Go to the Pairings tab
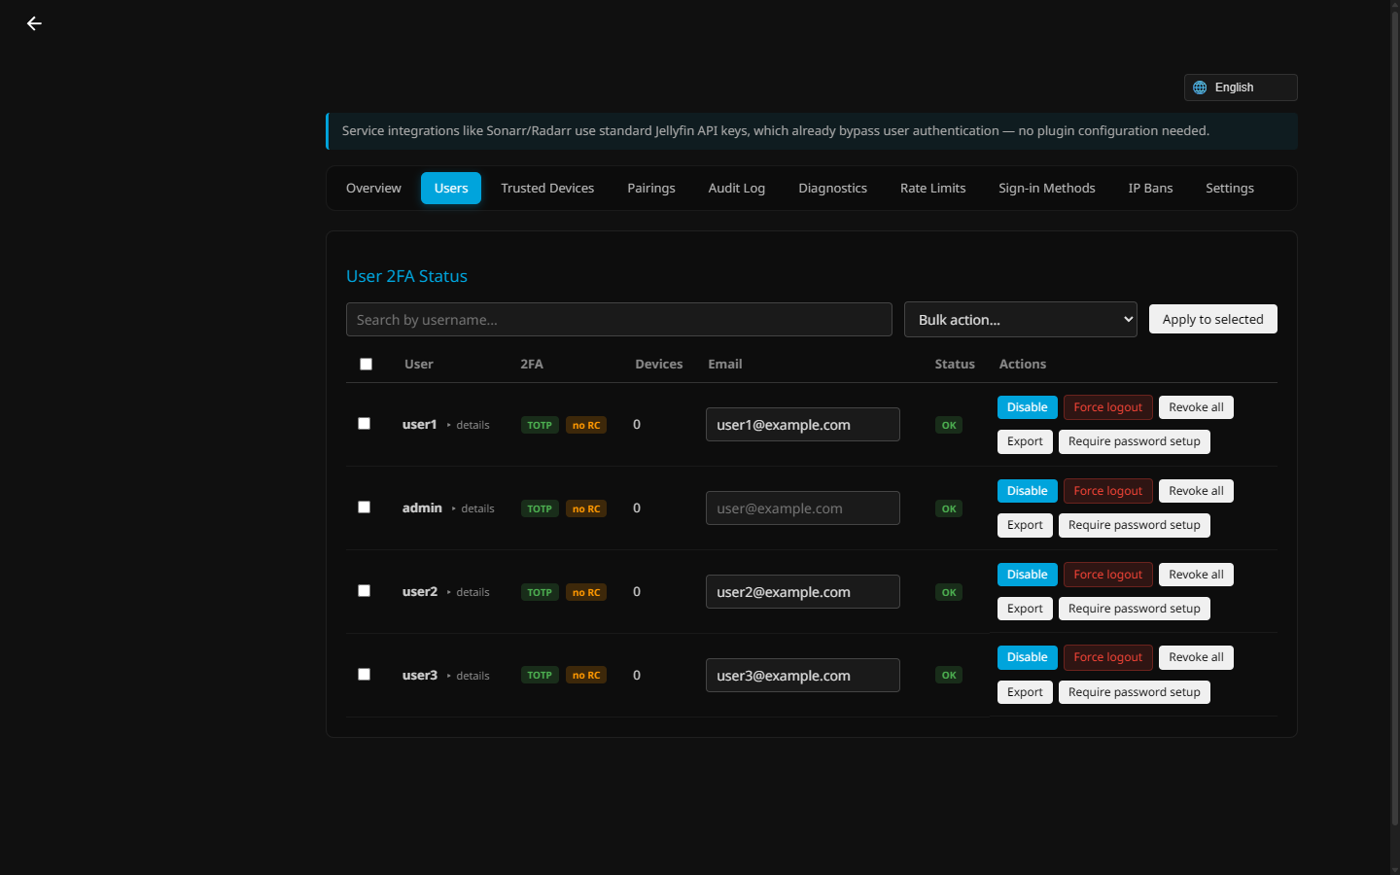This screenshot has height=875, width=1400. point(651,189)
